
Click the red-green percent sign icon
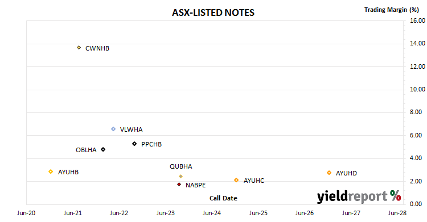pyautogui.click(x=396, y=195)
